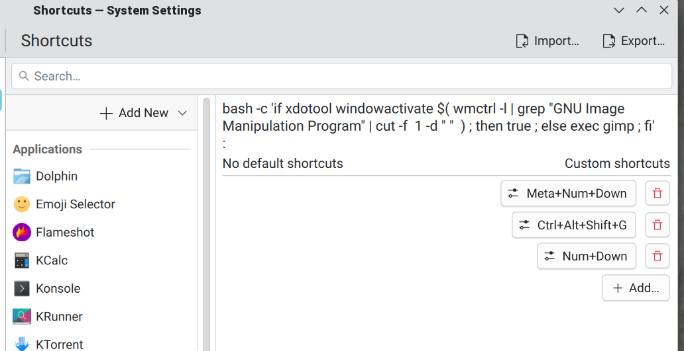Remove the Ctrl+Alt+Shift+G shortcut via trash icon
Image resolution: width=684 pixels, height=351 pixels.
point(657,225)
